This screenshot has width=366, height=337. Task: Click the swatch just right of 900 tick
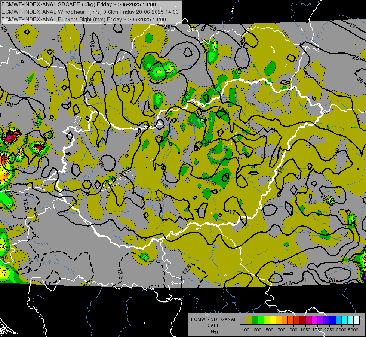click(297, 321)
